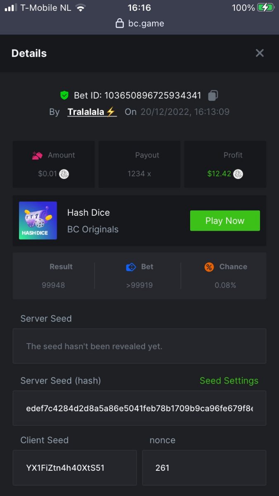Open Seed Settings

click(x=229, y=381)
